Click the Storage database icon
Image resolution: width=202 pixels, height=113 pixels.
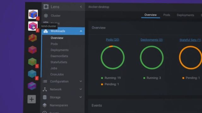pos(45,97)
